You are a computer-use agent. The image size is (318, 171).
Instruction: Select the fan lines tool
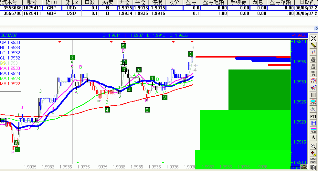click(313, 88)
